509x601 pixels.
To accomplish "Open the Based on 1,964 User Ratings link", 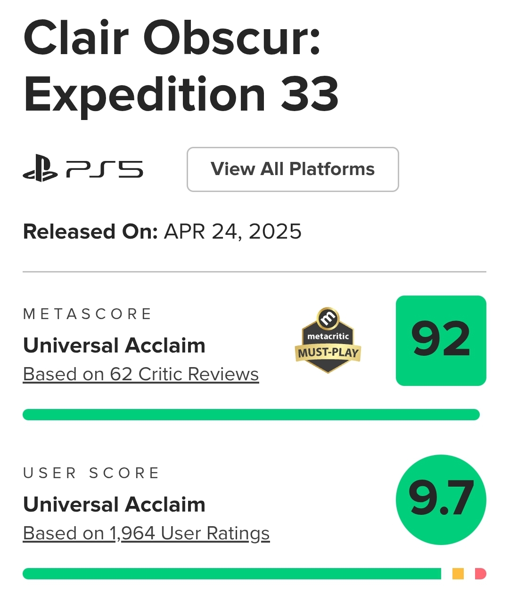I will click(146, 533).
